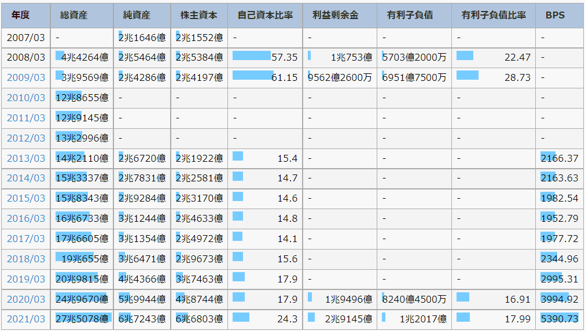585x331 pixels.
Task: Select retained earnings value 1兆753億
Action: tap(351, 57)
